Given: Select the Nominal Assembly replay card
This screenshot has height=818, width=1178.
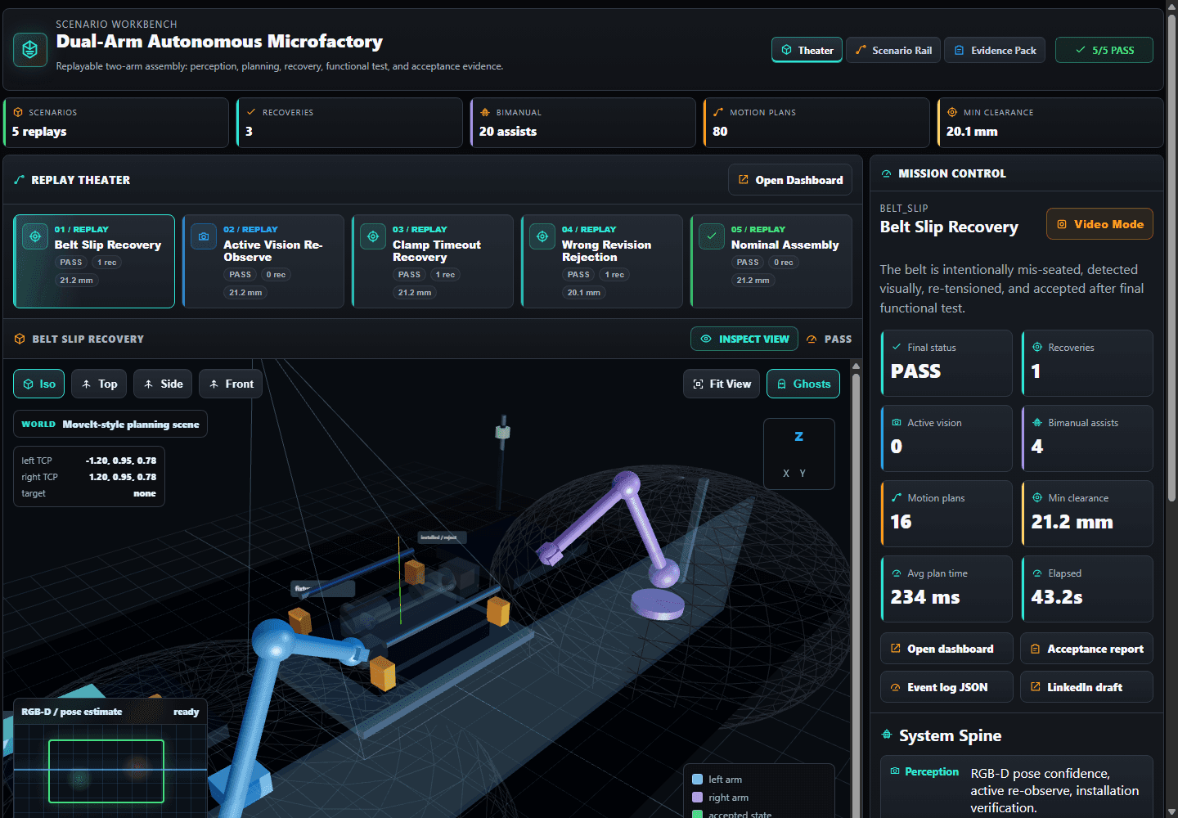Looking at the screenshot, I should tap(771, 261).
